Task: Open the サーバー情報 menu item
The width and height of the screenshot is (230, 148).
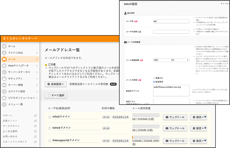Action: [x=20, y=85]
